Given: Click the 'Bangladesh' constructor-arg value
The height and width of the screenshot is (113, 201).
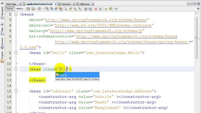Looking at the screenshot, I should [107, 108].
